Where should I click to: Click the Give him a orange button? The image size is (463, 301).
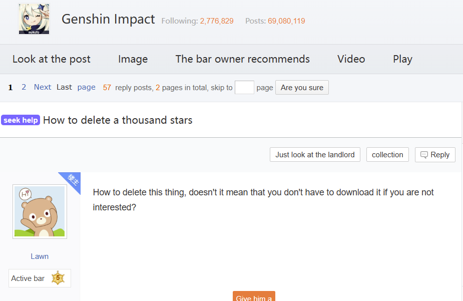254,296
